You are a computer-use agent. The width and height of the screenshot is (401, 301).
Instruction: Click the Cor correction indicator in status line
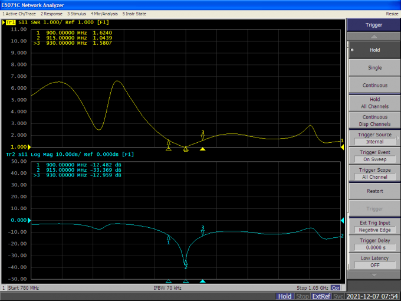(336, 287)
